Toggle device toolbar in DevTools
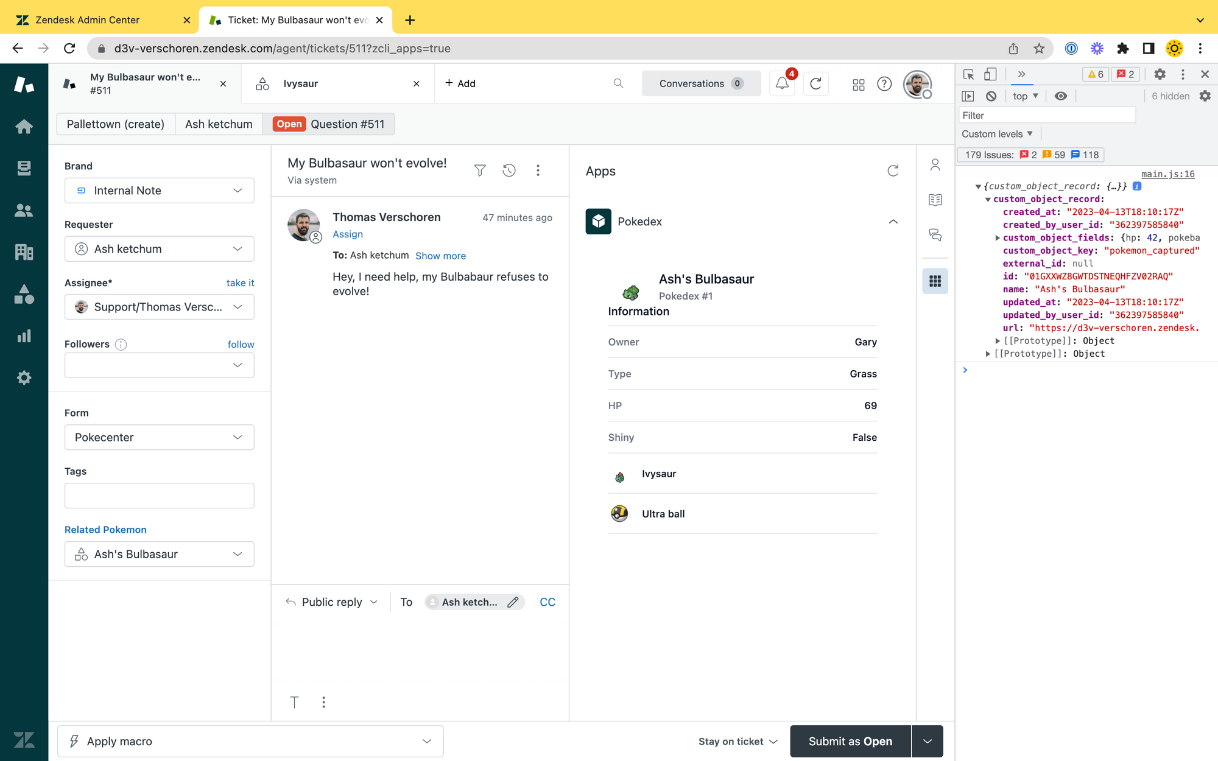Screen dimensions: 1218x761 (990, 74)
